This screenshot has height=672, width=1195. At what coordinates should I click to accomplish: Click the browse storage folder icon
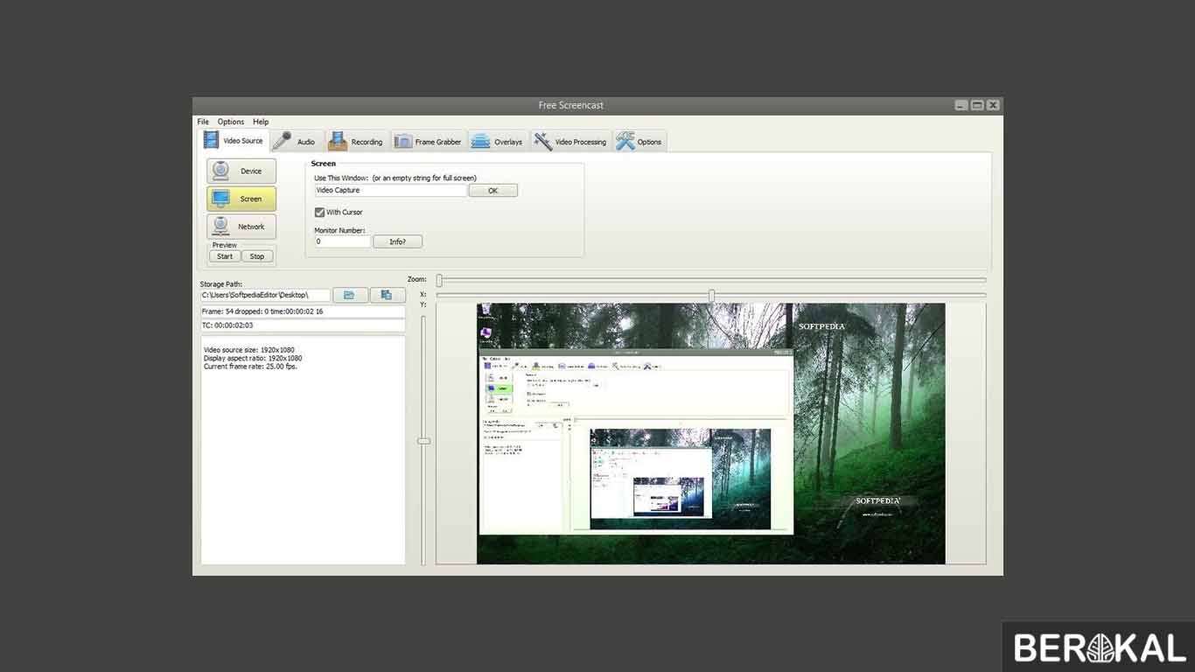pyautogui.click(x=350, y=296)
